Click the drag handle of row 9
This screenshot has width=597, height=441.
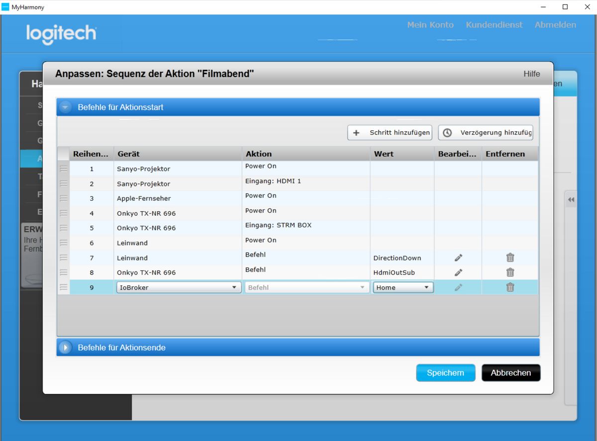click(64, 287)
